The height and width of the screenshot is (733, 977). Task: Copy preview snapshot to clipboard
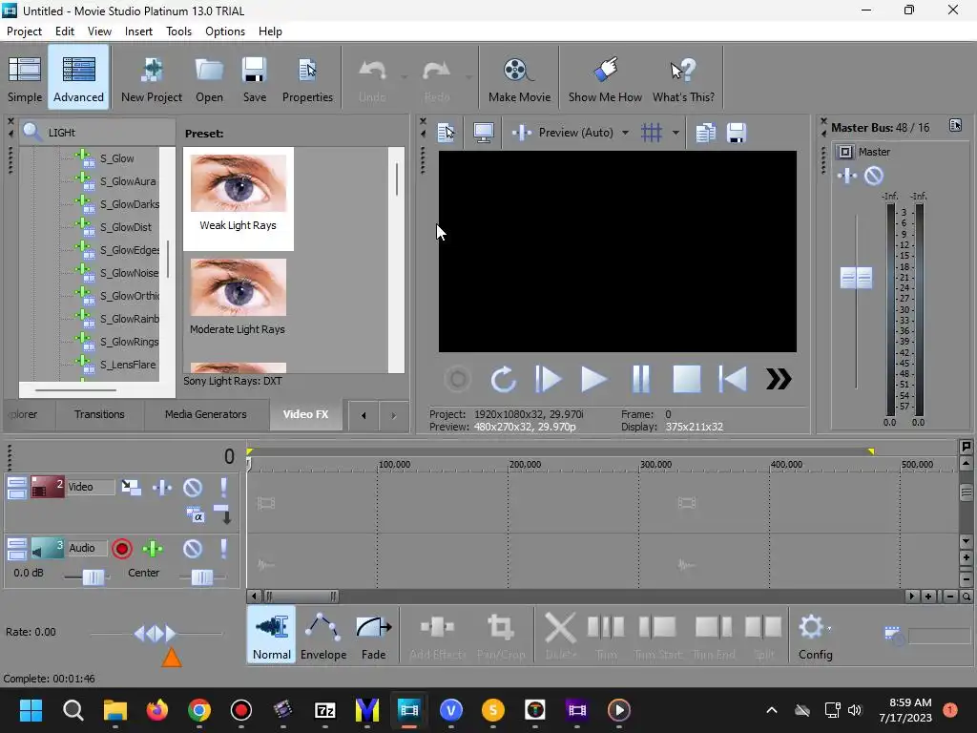705,133
